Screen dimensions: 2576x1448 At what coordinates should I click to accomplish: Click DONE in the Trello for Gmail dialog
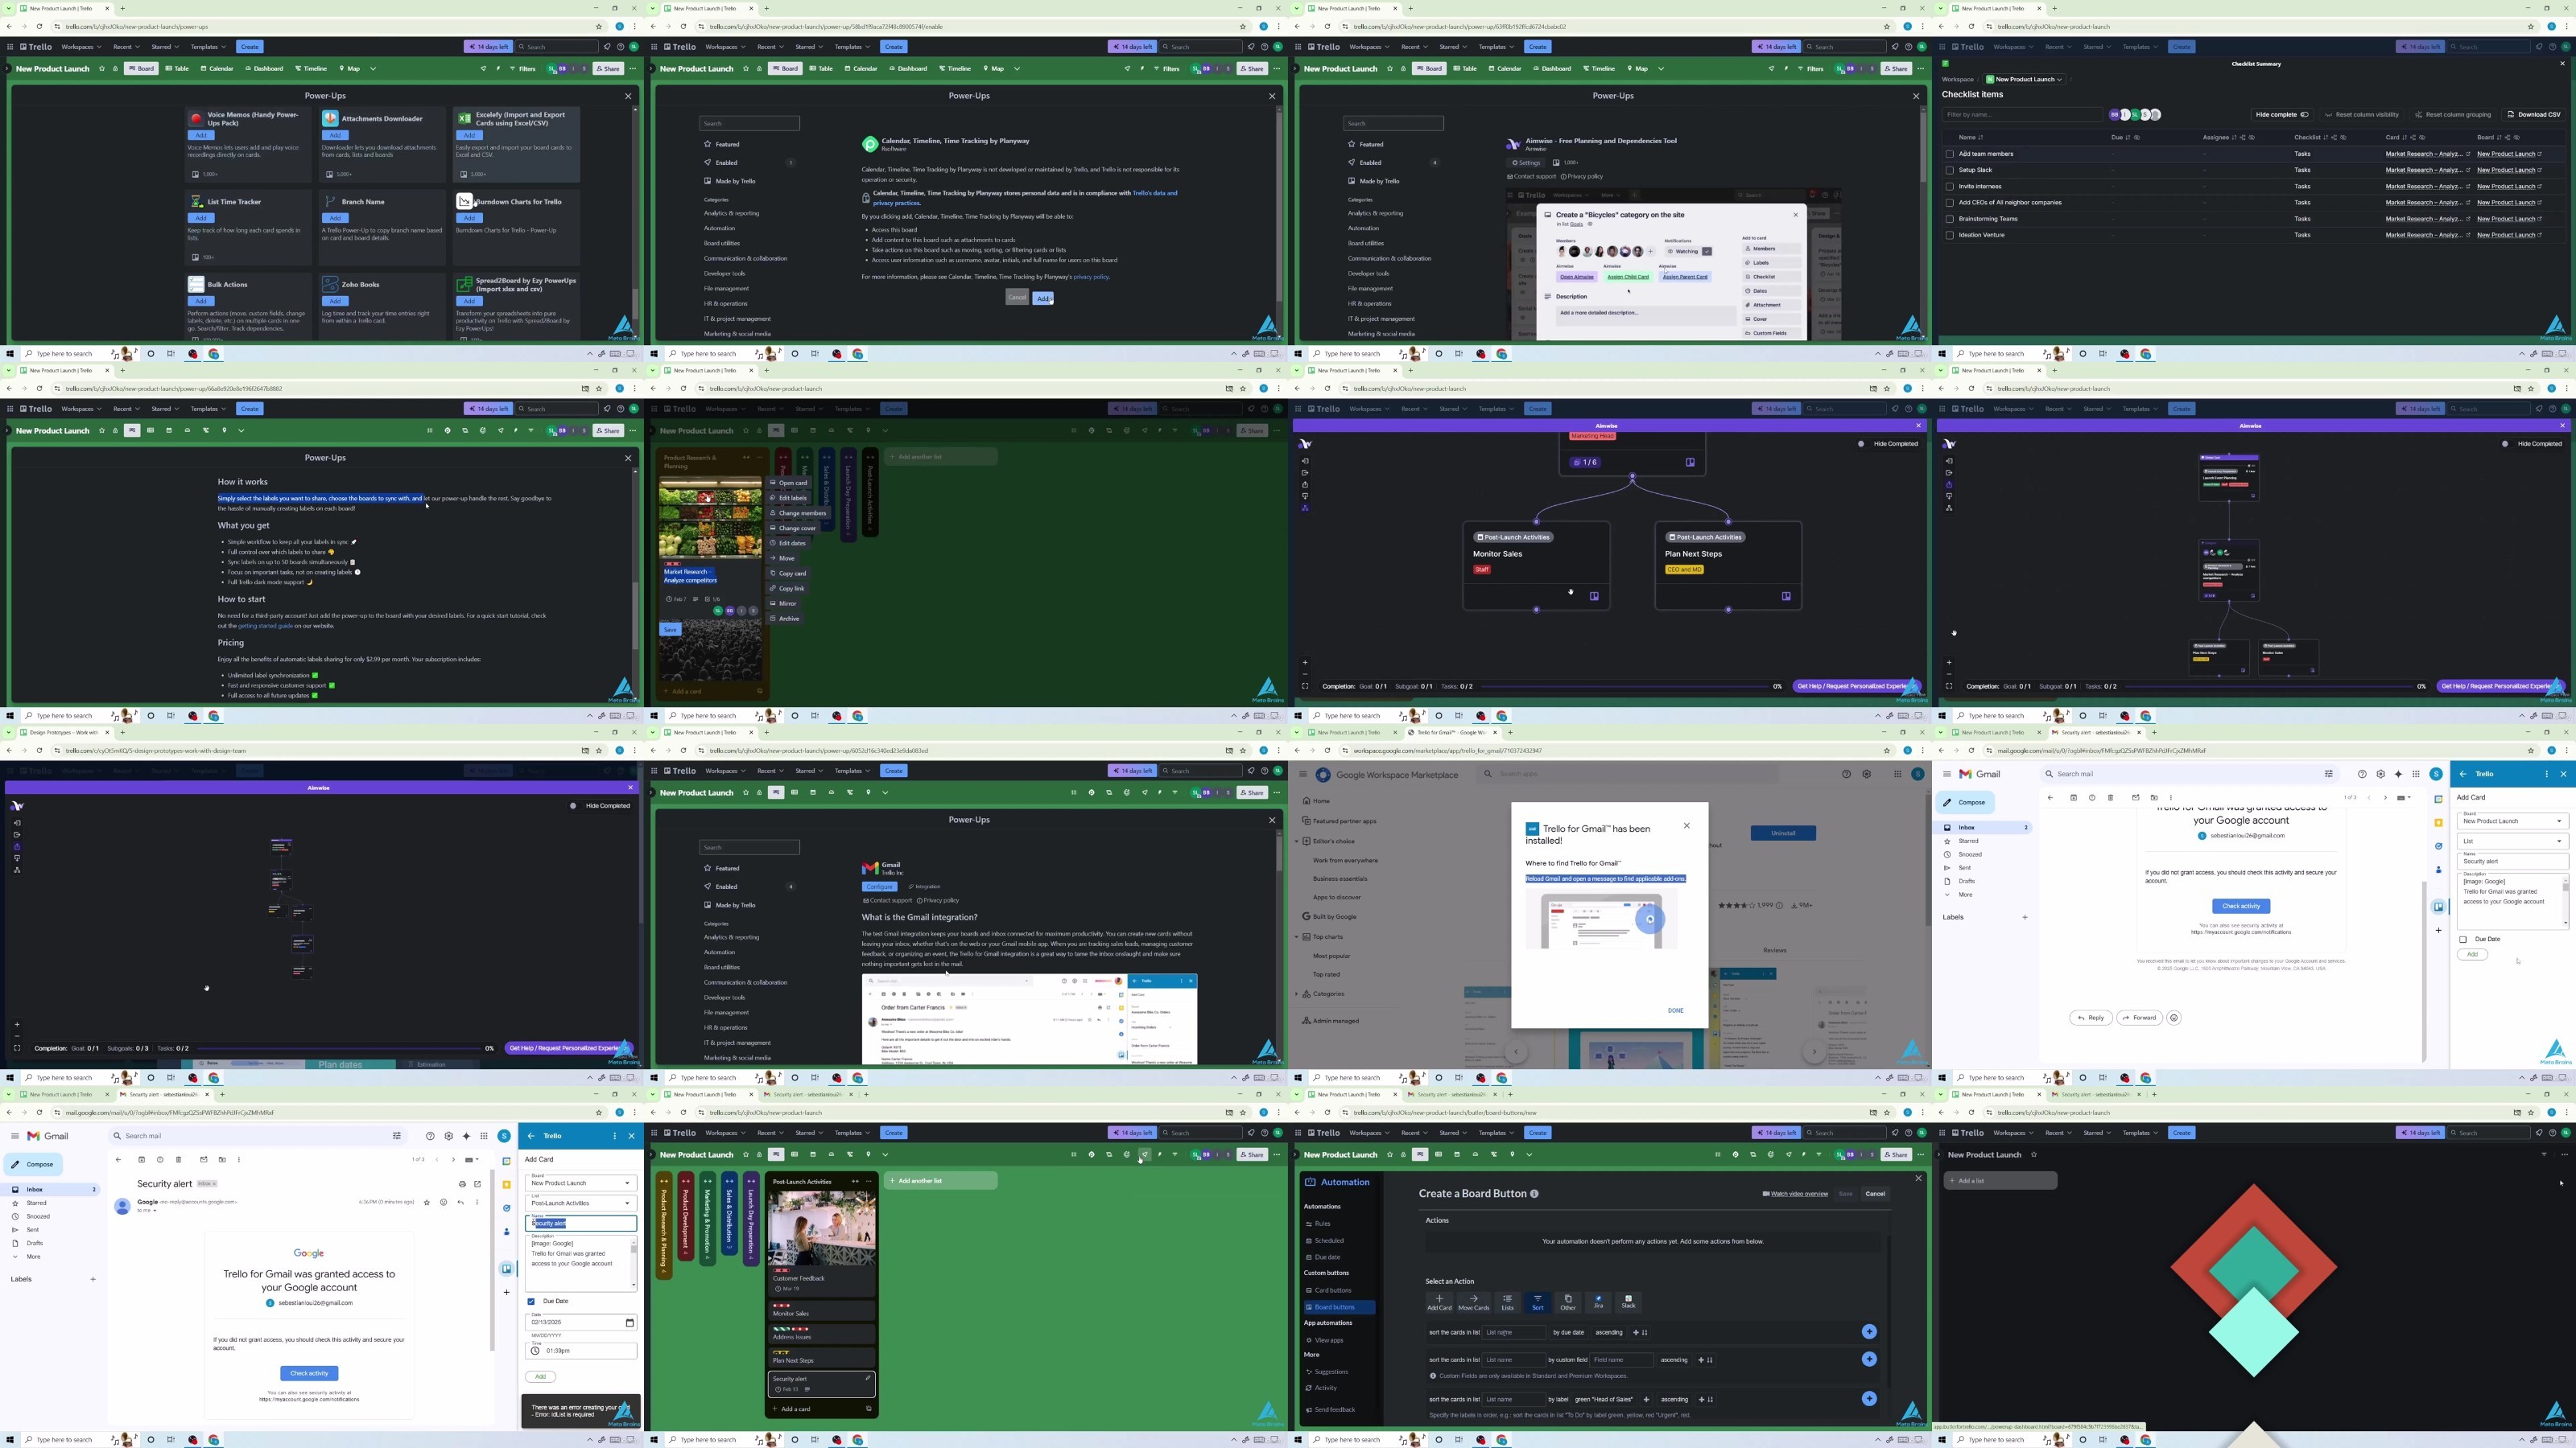pyautogui.click(x=1675, y=1010)
